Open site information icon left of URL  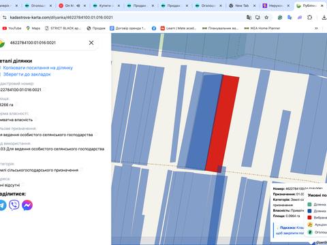(5, 18)
